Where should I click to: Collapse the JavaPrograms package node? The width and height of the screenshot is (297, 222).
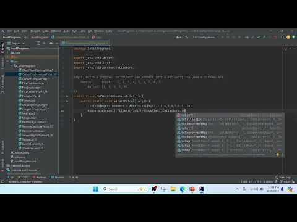[12, 66]
